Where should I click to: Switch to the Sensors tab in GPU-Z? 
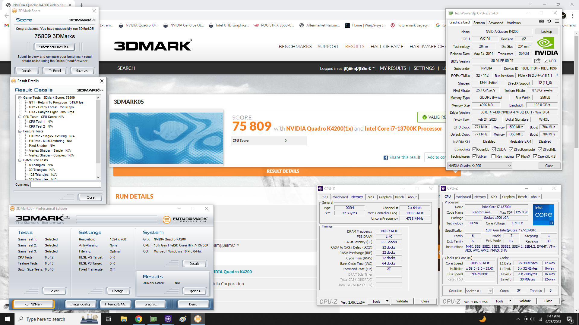(x=479, y=23)
